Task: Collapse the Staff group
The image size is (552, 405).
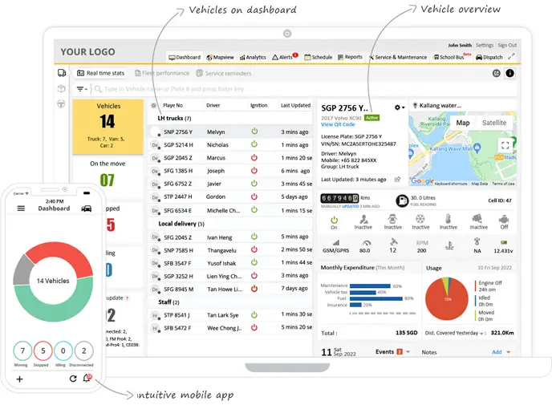Action: tap(168, 302)
